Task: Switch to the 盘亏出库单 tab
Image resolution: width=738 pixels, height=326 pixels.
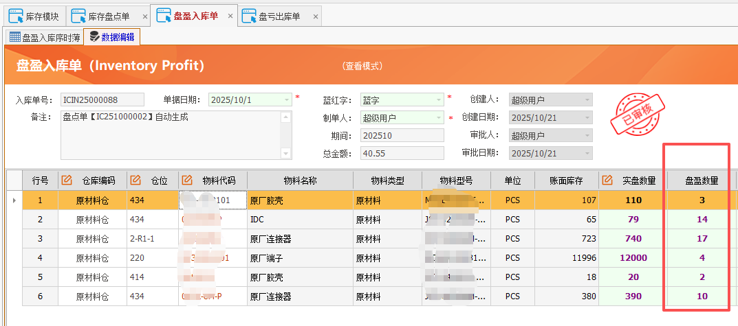Action: tap(279, 17)
